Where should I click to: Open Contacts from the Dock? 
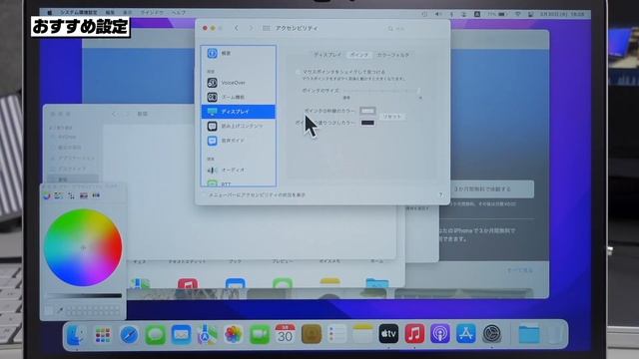[312, 335]
